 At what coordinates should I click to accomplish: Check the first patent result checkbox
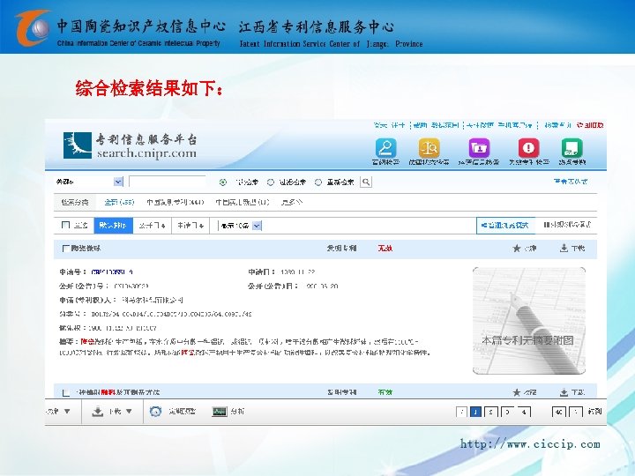click(x=65, y=248)
